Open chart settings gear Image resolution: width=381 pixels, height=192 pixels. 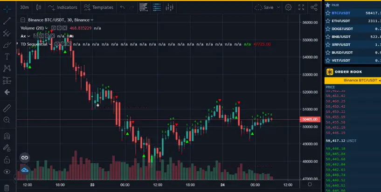pyautogui.click(x=288, y=7)
